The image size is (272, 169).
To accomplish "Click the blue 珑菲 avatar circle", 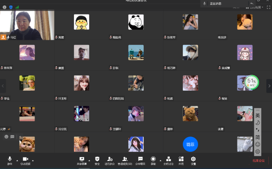I will click(190, 144).
